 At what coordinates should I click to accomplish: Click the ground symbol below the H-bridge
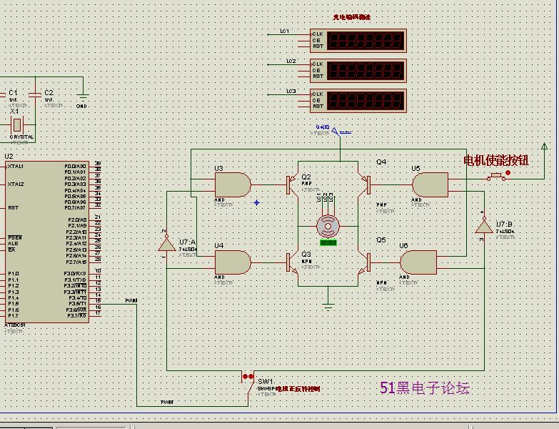click(328, 305)
